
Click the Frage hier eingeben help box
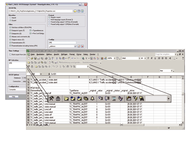click(165, 54)
